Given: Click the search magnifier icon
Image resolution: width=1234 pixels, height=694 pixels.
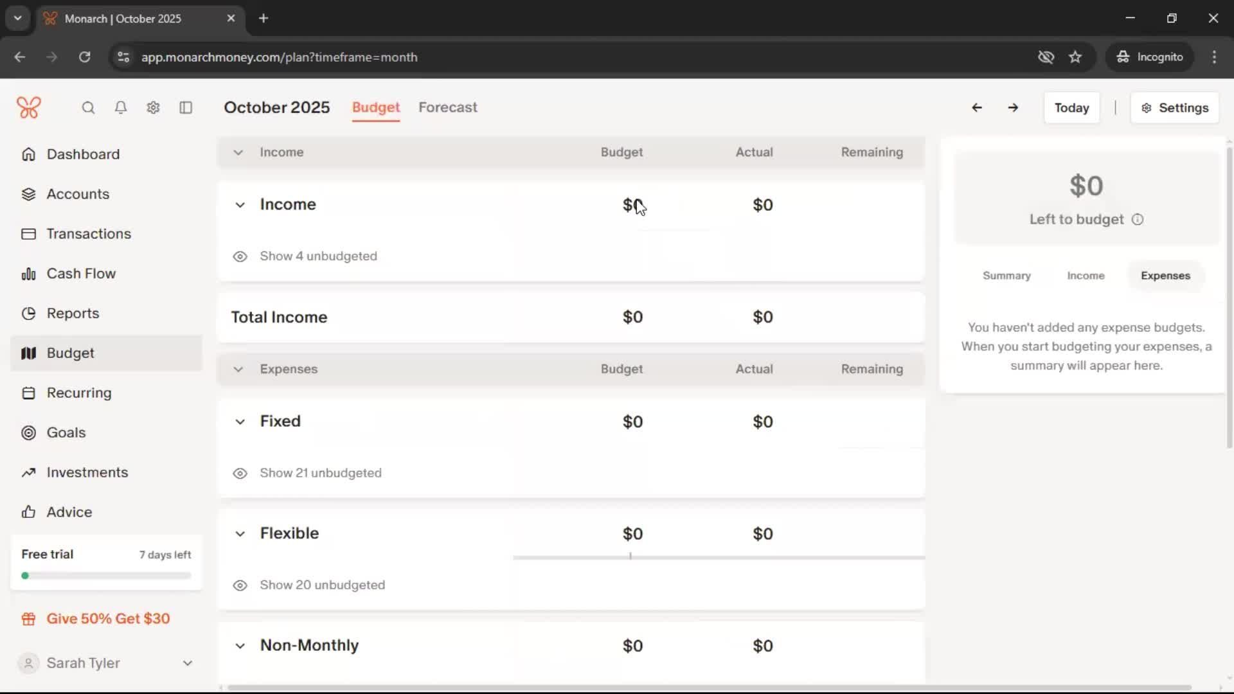Looking at the screenshot, I should (88, 108).
